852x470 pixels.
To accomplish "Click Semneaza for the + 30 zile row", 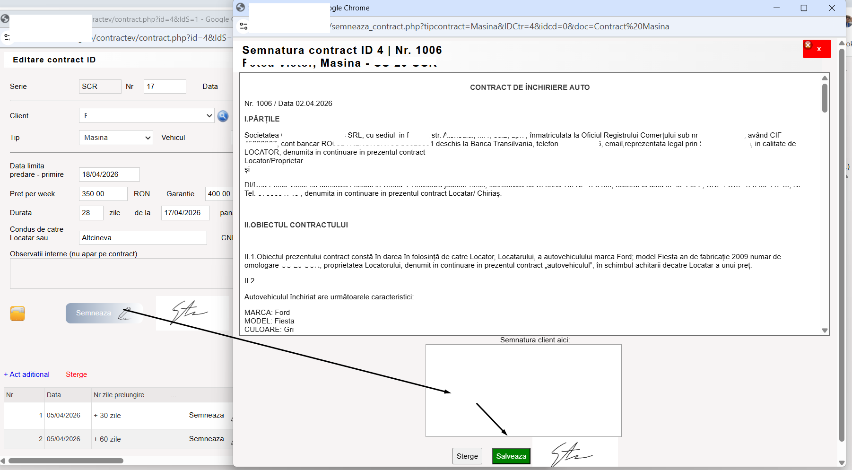I will click(x=207, y=415).
